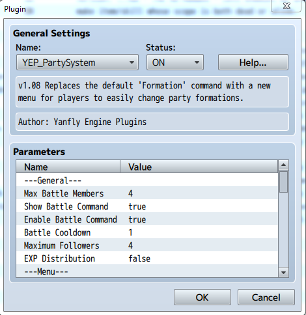Click the Author: Yanfly Engine Plugins field
Viewport: 306px width, 315px height.
tap(152, 122)
